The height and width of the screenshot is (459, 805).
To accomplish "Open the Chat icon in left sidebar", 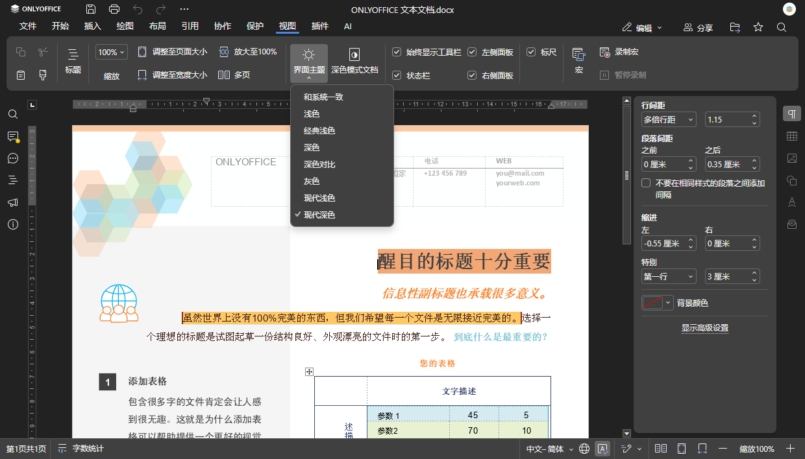I will pyautogui.click(x=13, y=158).
